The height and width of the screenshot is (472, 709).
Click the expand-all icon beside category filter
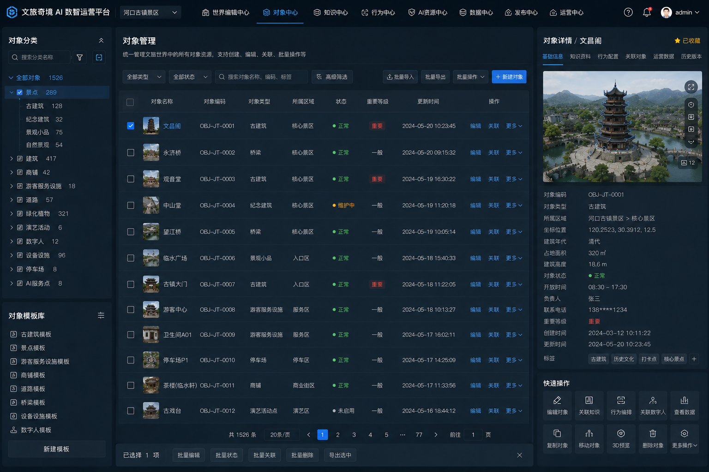click(x=99, y=57)
